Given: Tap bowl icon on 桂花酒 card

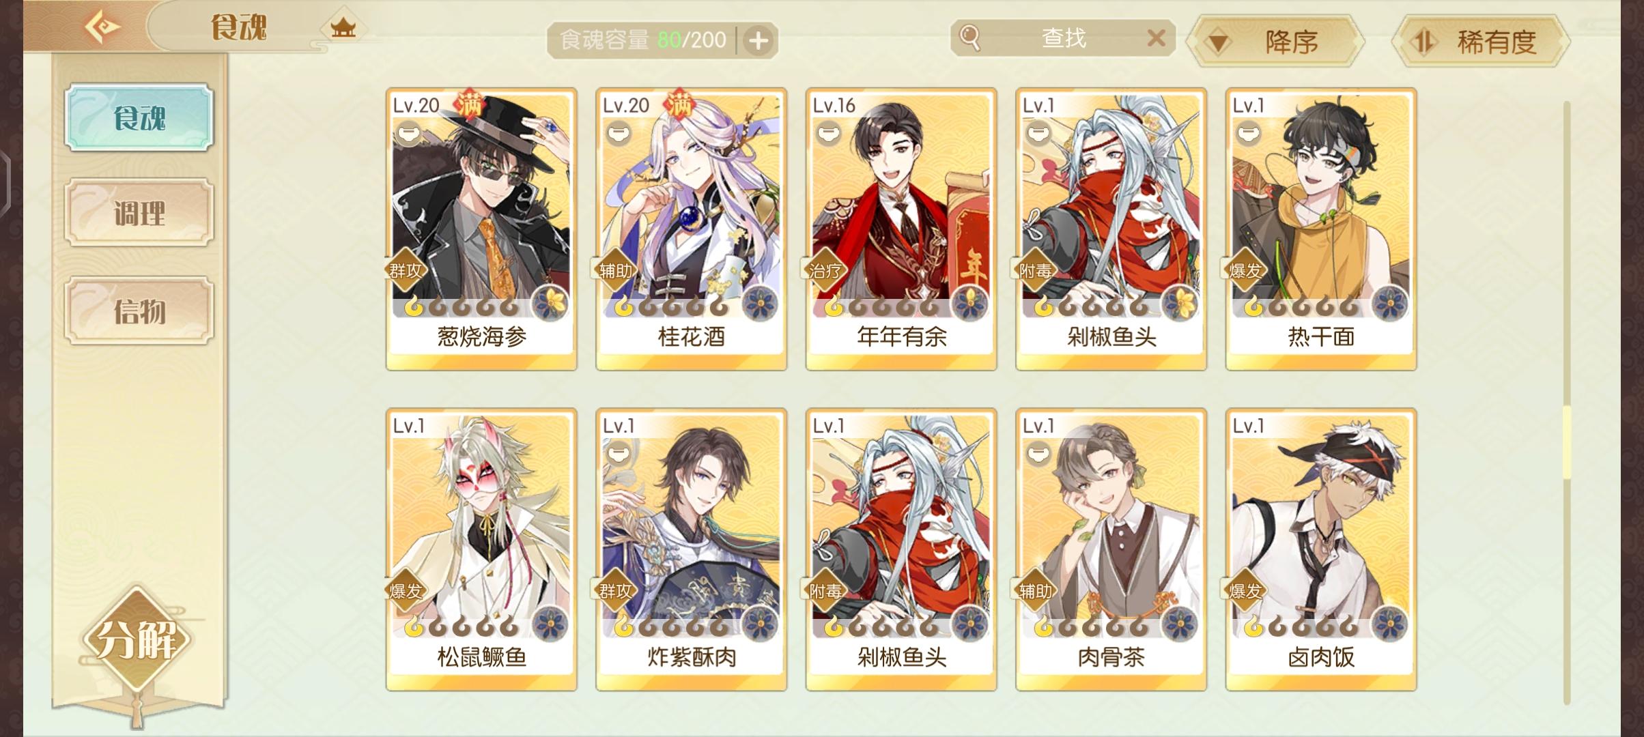Looking at the screenshot, I should pos(620,132).
